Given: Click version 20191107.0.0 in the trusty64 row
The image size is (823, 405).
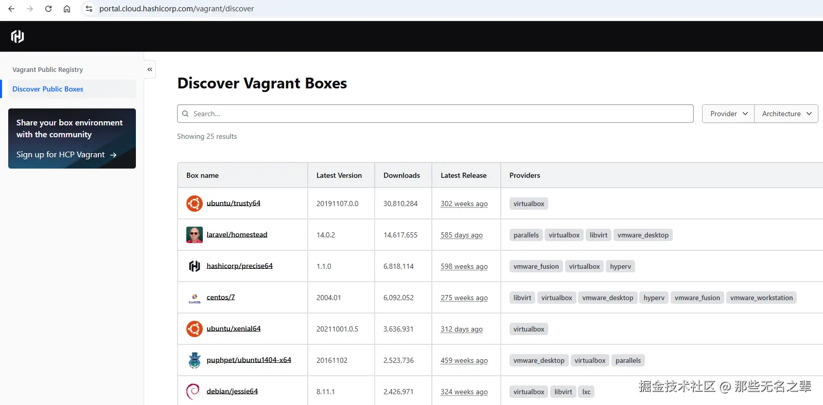Looking at the screenshot, I should pos(337,204).
